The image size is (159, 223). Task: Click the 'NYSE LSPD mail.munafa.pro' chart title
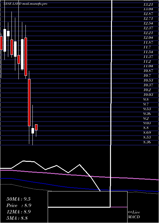pos(25,4)
